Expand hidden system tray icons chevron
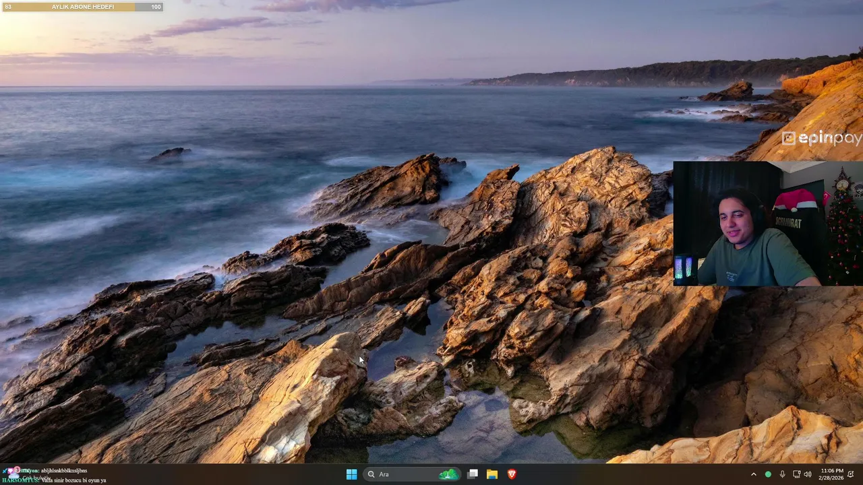 click(x=754, y=474)
